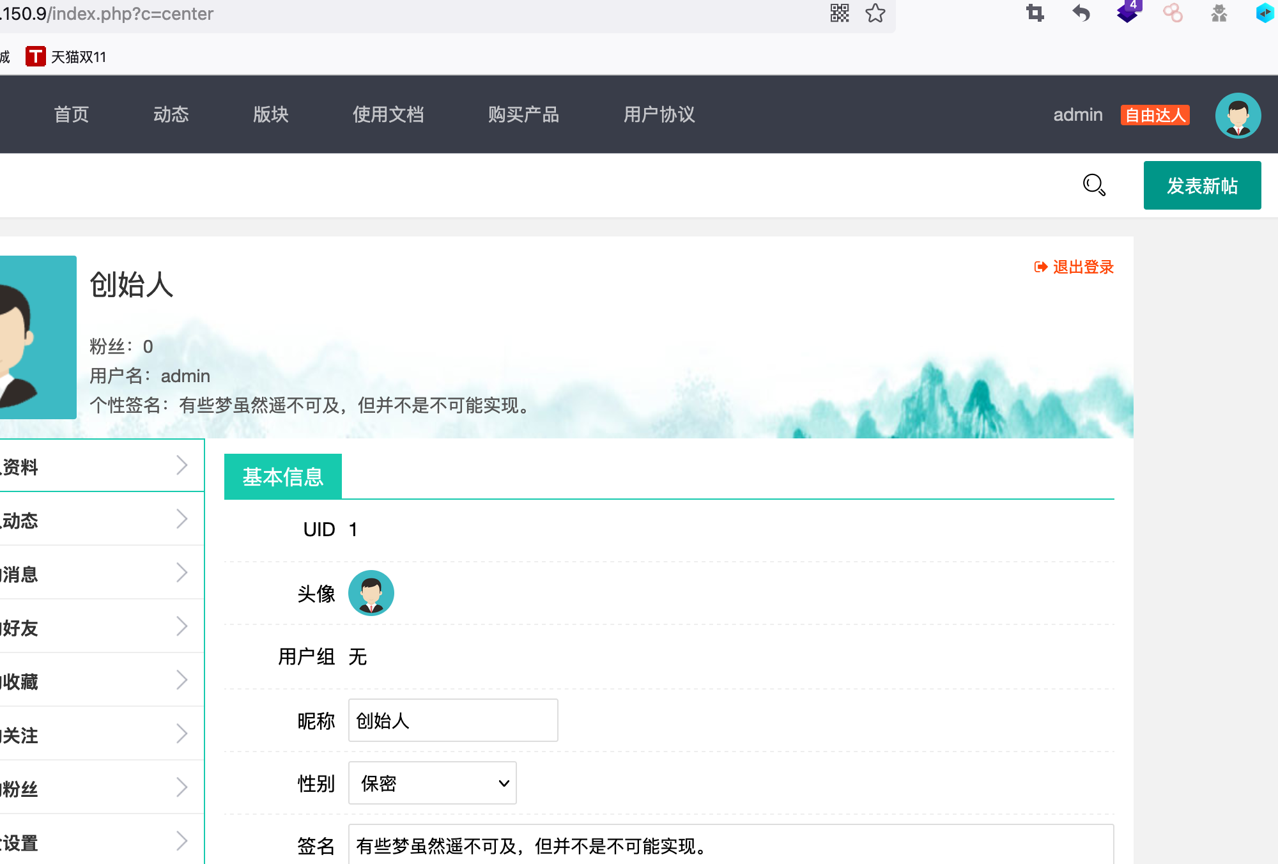Click the crop screenshot extension icon
Viewport: 1278px width, 864px height.
tap(1035, 13)
